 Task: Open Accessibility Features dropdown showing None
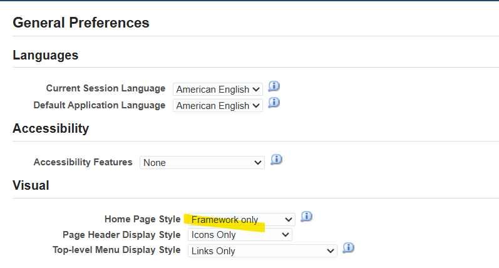[202, 163]
